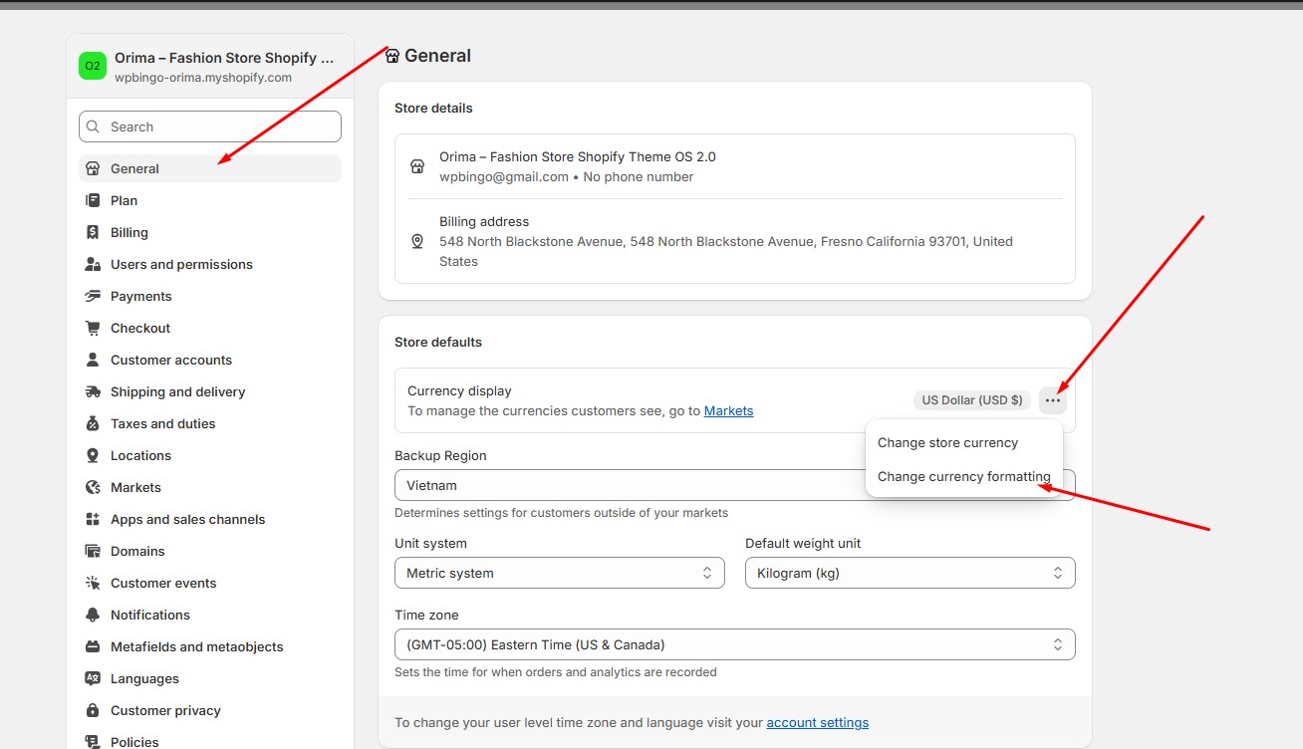The image size is (1303, 749).
Task: Select Change store currency menu option
Action: pyautogui.click(x=947, y=442)
